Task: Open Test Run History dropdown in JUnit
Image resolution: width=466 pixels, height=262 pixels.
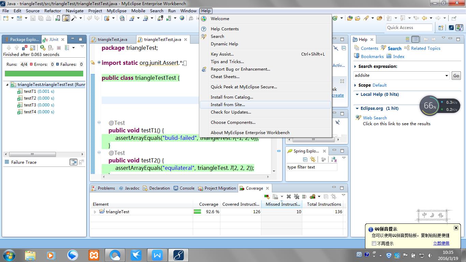Action: [73, 48]
